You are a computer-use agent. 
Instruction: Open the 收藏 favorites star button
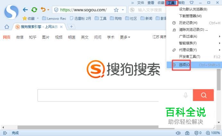(29, 18)
